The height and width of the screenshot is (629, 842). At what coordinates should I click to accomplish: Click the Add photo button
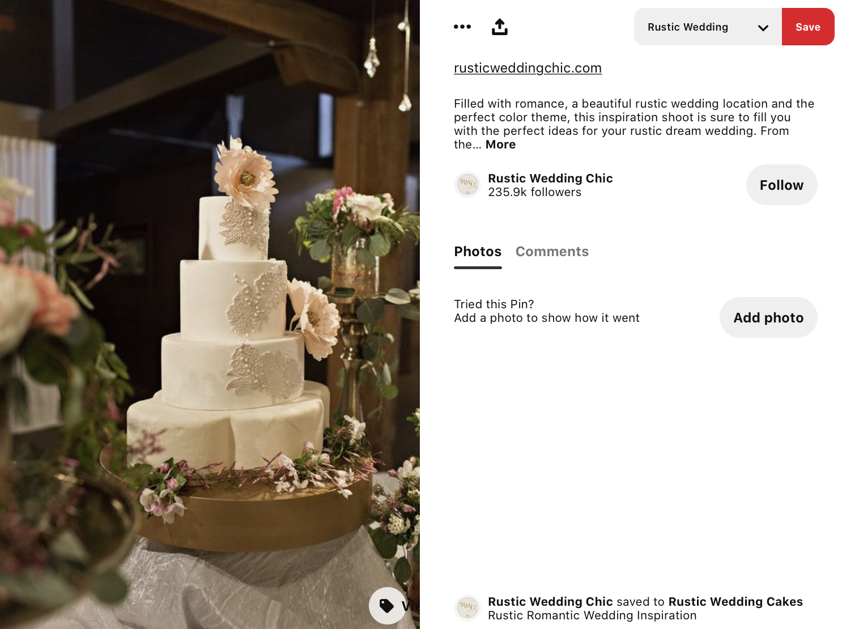point(768,317)
